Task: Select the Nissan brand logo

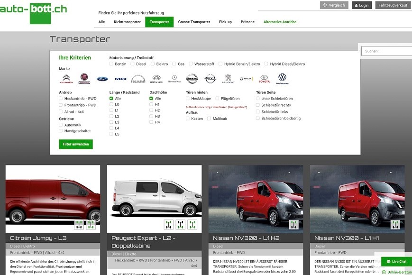Action: click(x=192, y=79)
